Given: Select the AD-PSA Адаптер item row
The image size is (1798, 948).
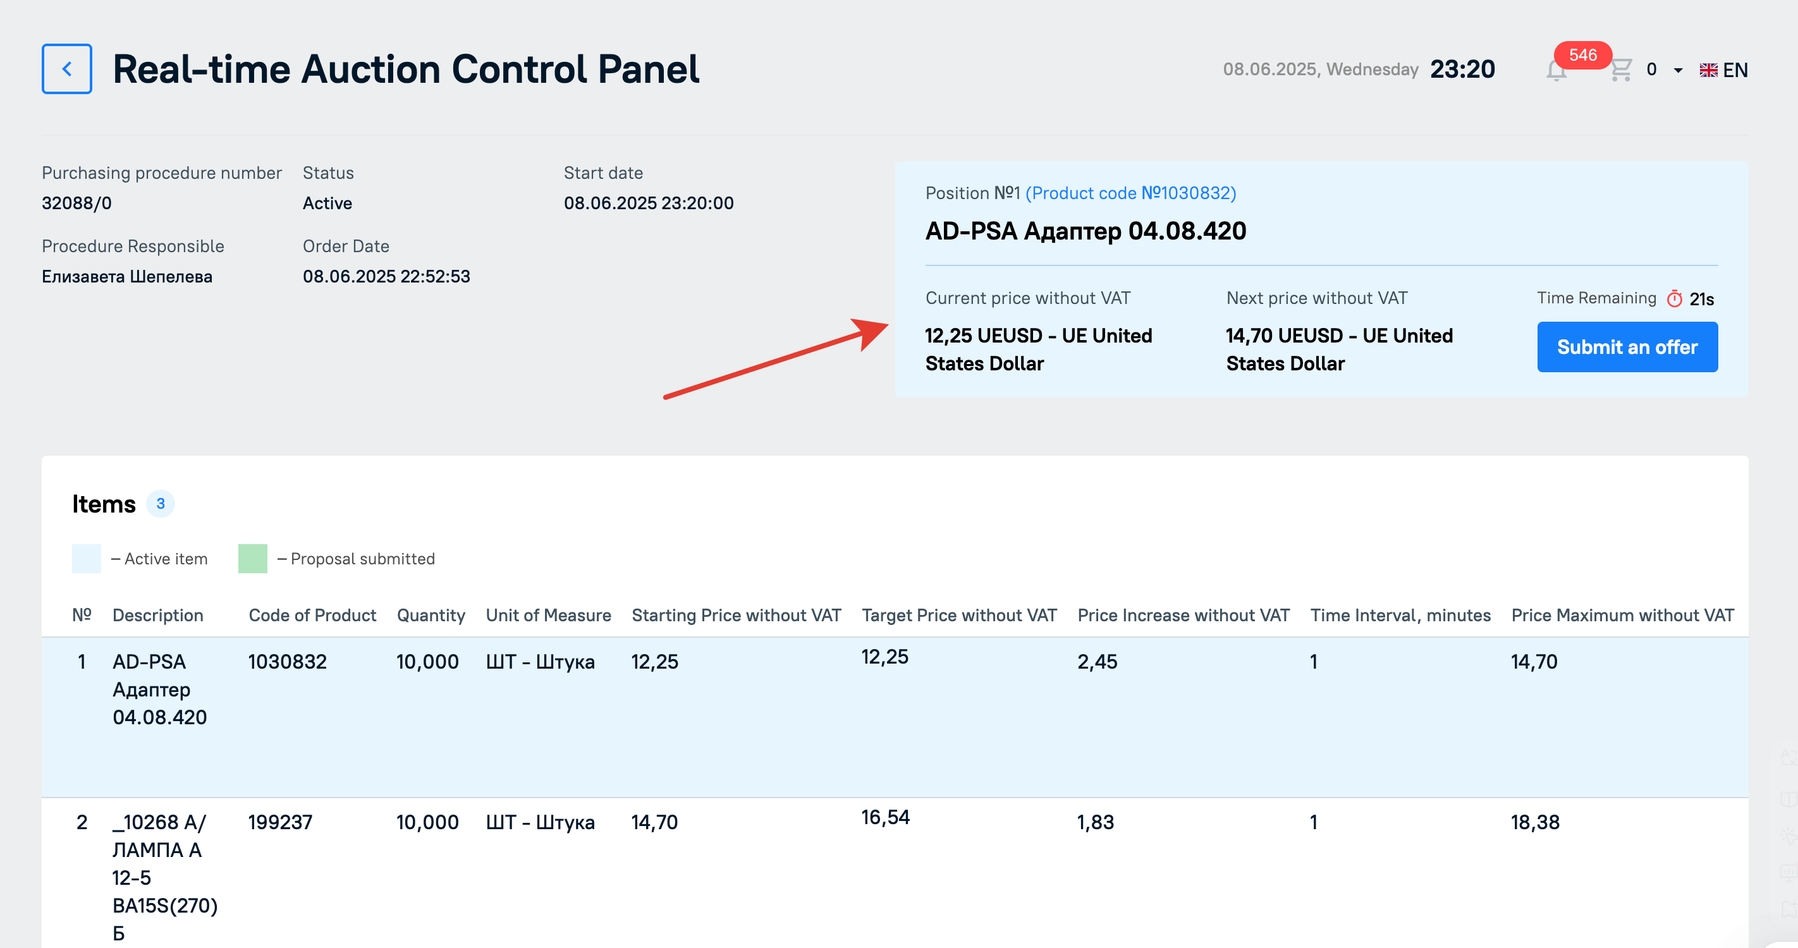Looking at the screenshot, I should pyautogui.click(x=895, y=717).
